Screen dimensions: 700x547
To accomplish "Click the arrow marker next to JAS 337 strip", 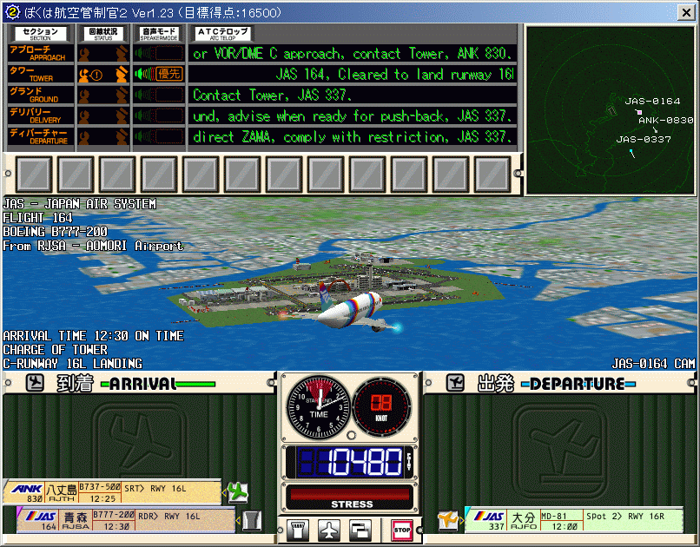I will click(x=462, y=520).
